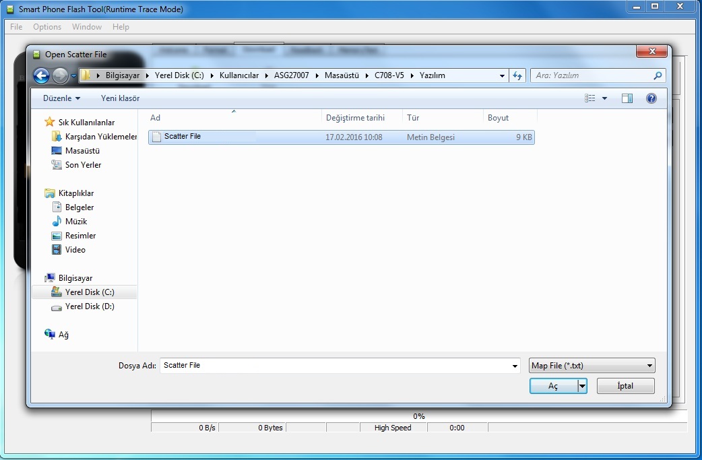This screenshot has width=702, height=460.
Task: Click the Masaüstü desktop icon
Action: [57, 151]
